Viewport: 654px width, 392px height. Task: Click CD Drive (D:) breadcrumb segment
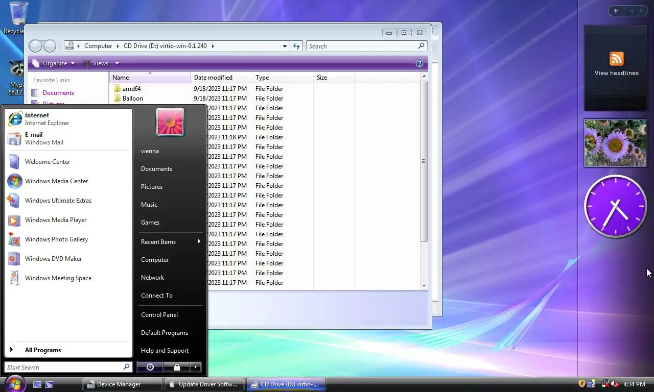[x=165, y=46]
